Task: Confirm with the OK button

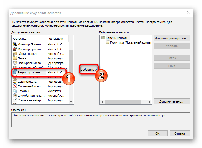Action: click(157, 133)
